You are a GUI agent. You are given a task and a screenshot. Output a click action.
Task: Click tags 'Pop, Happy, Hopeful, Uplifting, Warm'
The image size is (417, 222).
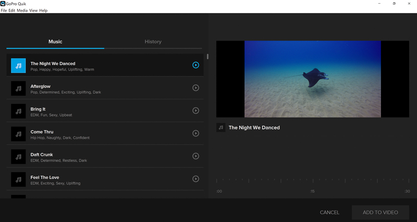coord(62,70)
